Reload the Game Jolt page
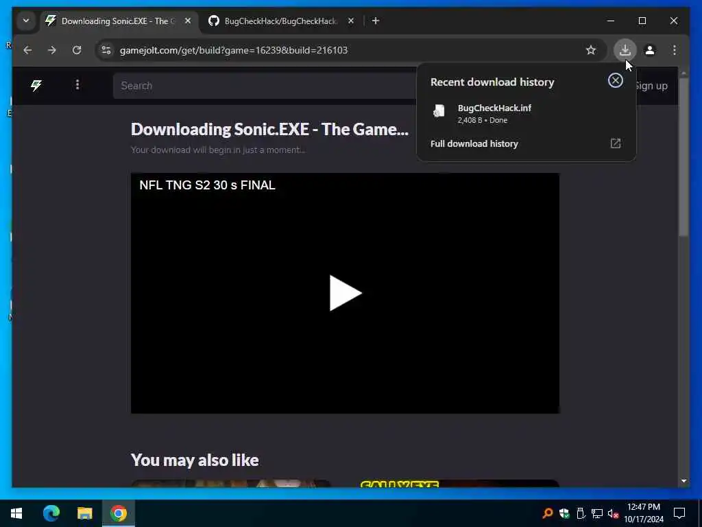 click(77, 50)
